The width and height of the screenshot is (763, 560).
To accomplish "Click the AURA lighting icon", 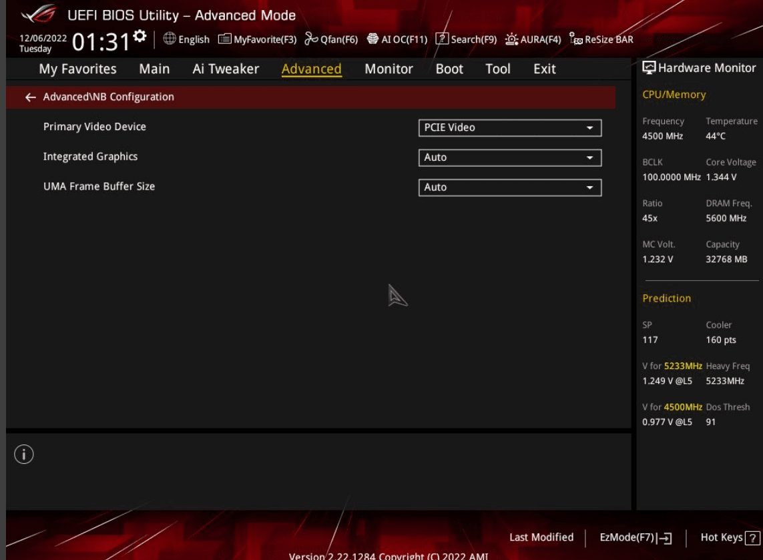I will pos(511,39).
